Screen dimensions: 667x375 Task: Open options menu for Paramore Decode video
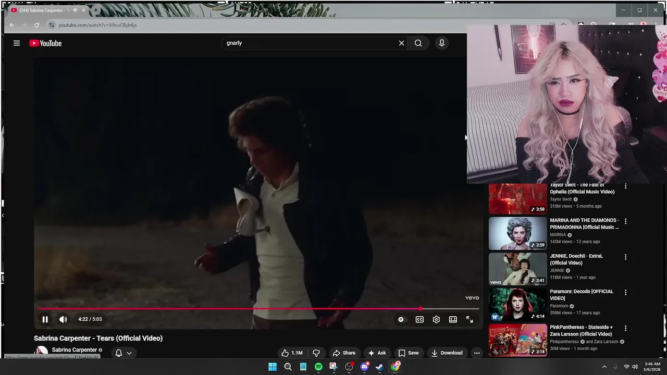[625, 292]
